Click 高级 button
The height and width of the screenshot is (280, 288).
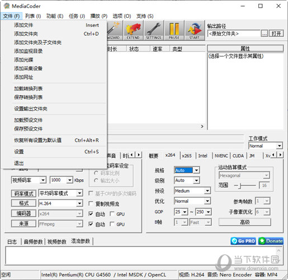244,222
